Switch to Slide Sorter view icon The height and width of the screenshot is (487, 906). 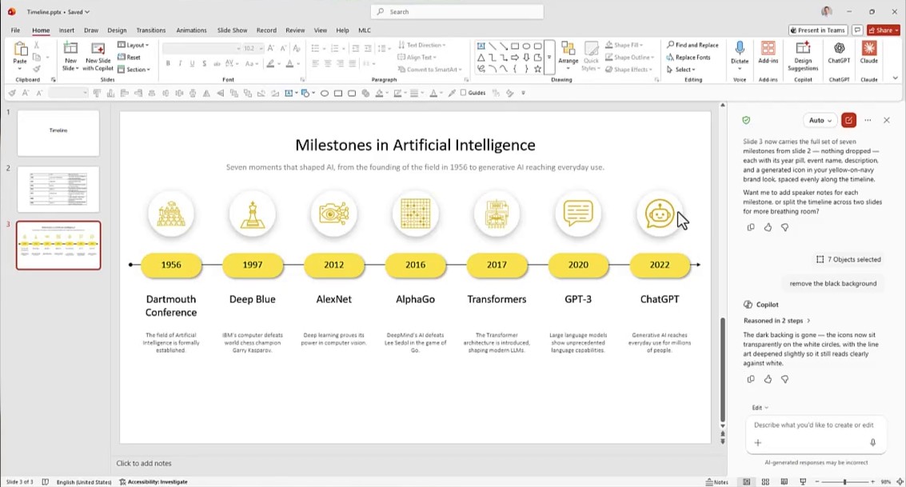point(765,481)
